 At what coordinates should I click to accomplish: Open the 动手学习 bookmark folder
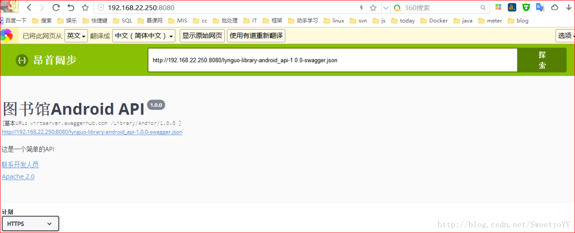click(303, 21)
